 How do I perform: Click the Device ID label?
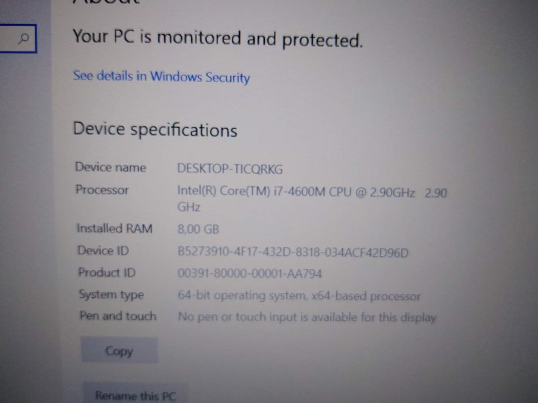[103, 250]
